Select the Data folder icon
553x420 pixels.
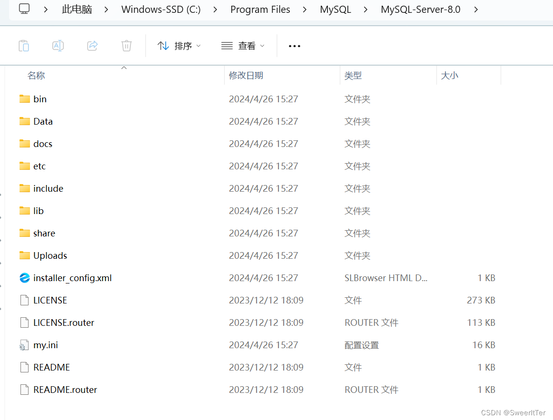click(25, 121)
